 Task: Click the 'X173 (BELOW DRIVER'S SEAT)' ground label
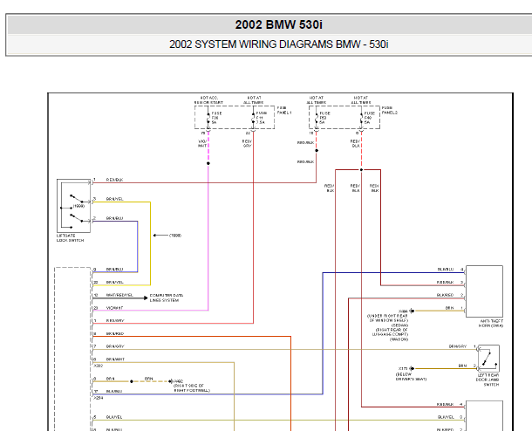[411, 373]
